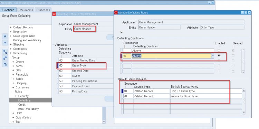
Task: Click scroll up arrow in Default Sourcing Rules
Action: (x=244, y=91)
